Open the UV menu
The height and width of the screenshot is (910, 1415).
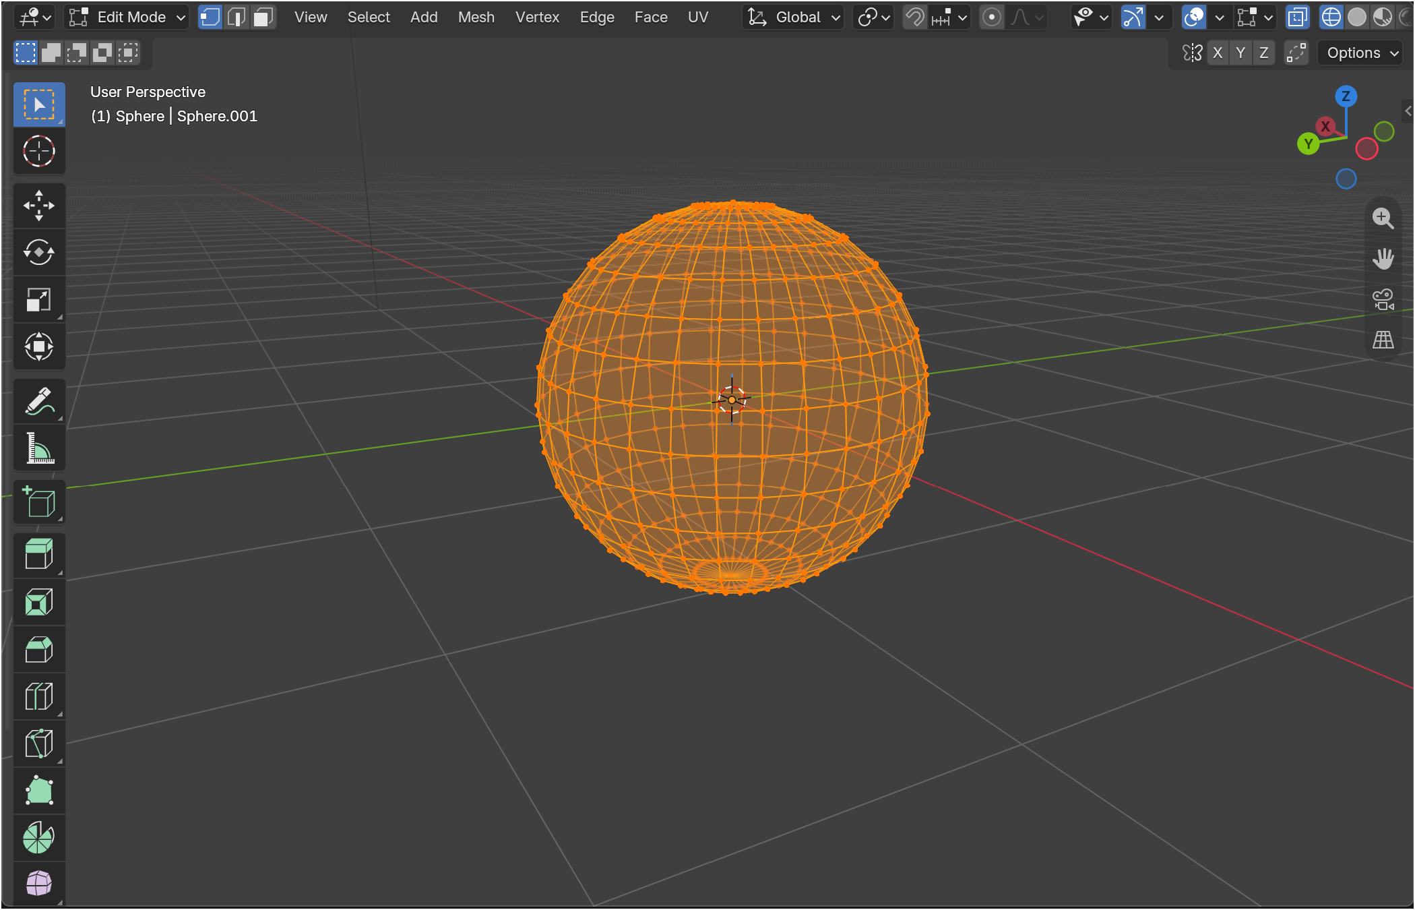click(698, 17)
